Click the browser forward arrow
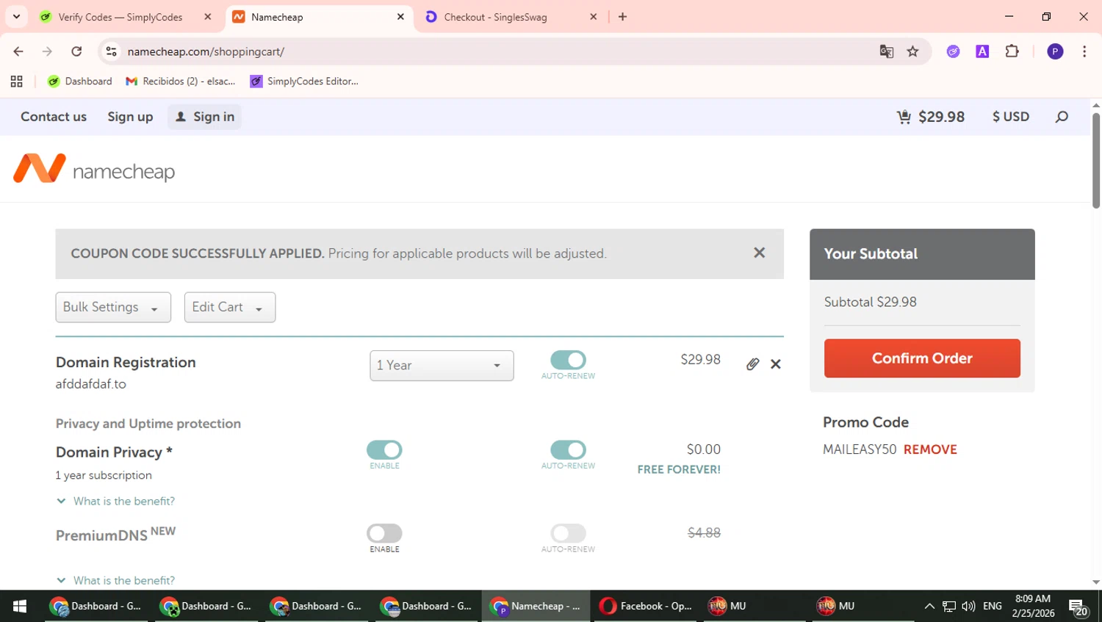The height and width of the screenshot is (622, 1102). click(x=47, y=51)
